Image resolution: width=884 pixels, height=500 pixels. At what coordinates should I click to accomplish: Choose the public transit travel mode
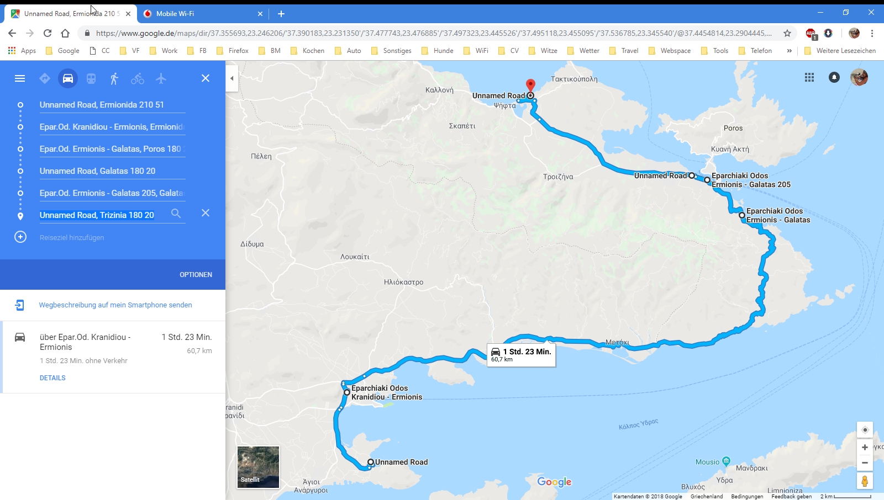coord(91,78)
